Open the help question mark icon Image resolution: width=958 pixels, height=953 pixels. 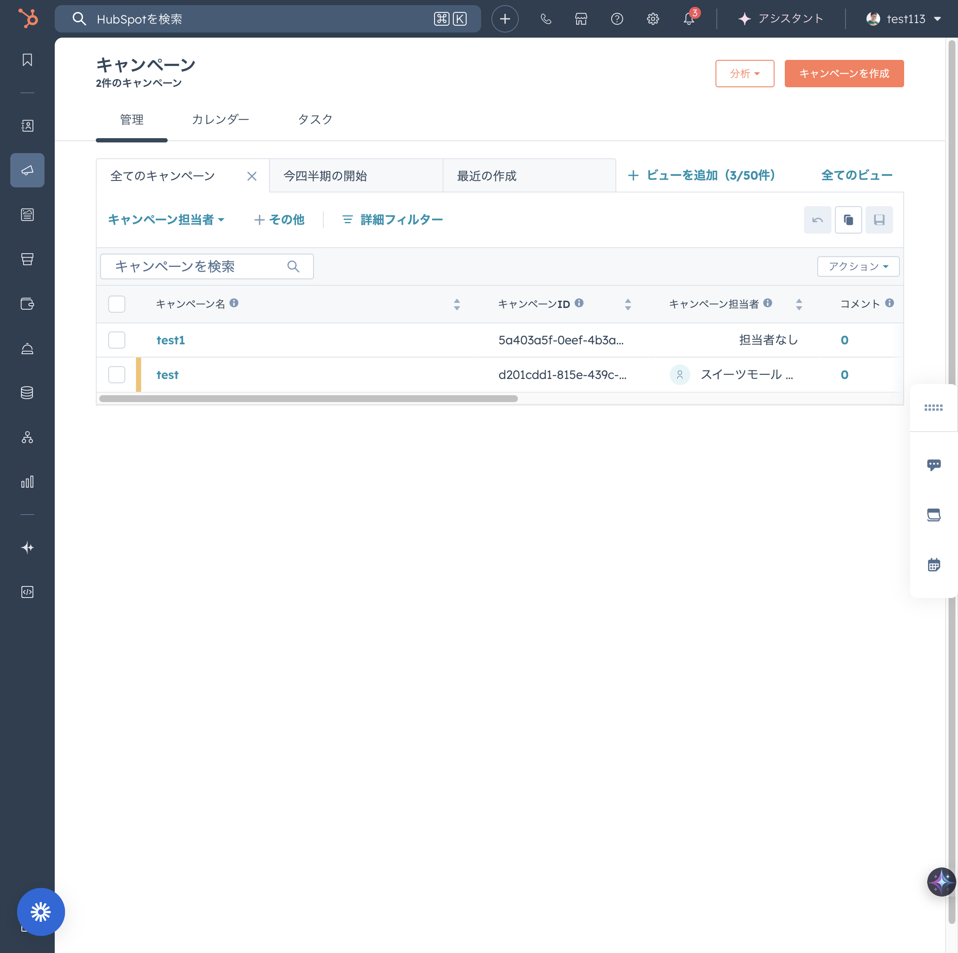[617, 19]
